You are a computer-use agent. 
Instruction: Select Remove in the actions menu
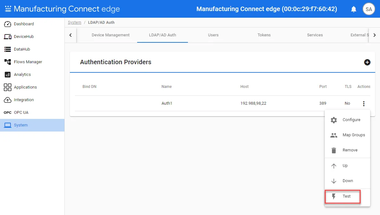pyautogui.click(x=347, y=150)
